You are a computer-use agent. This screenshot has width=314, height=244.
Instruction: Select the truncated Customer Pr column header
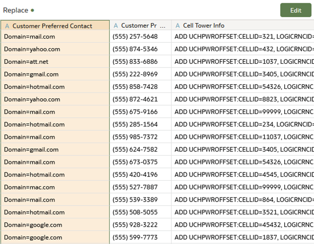[141, 26]
